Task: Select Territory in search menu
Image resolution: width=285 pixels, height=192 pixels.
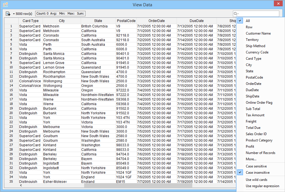Action: (x=260, y=39)
